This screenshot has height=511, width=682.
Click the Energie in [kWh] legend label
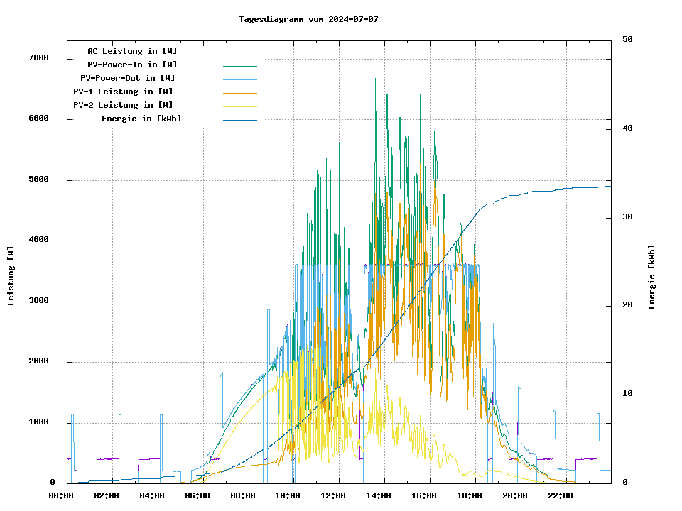[141, 119]
